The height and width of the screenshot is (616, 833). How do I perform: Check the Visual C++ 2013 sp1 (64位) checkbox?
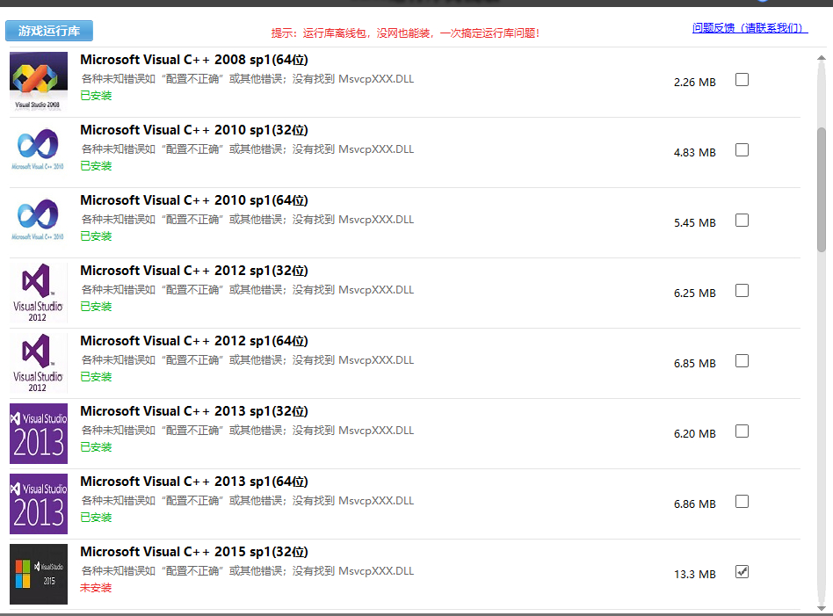coord(742,501)
